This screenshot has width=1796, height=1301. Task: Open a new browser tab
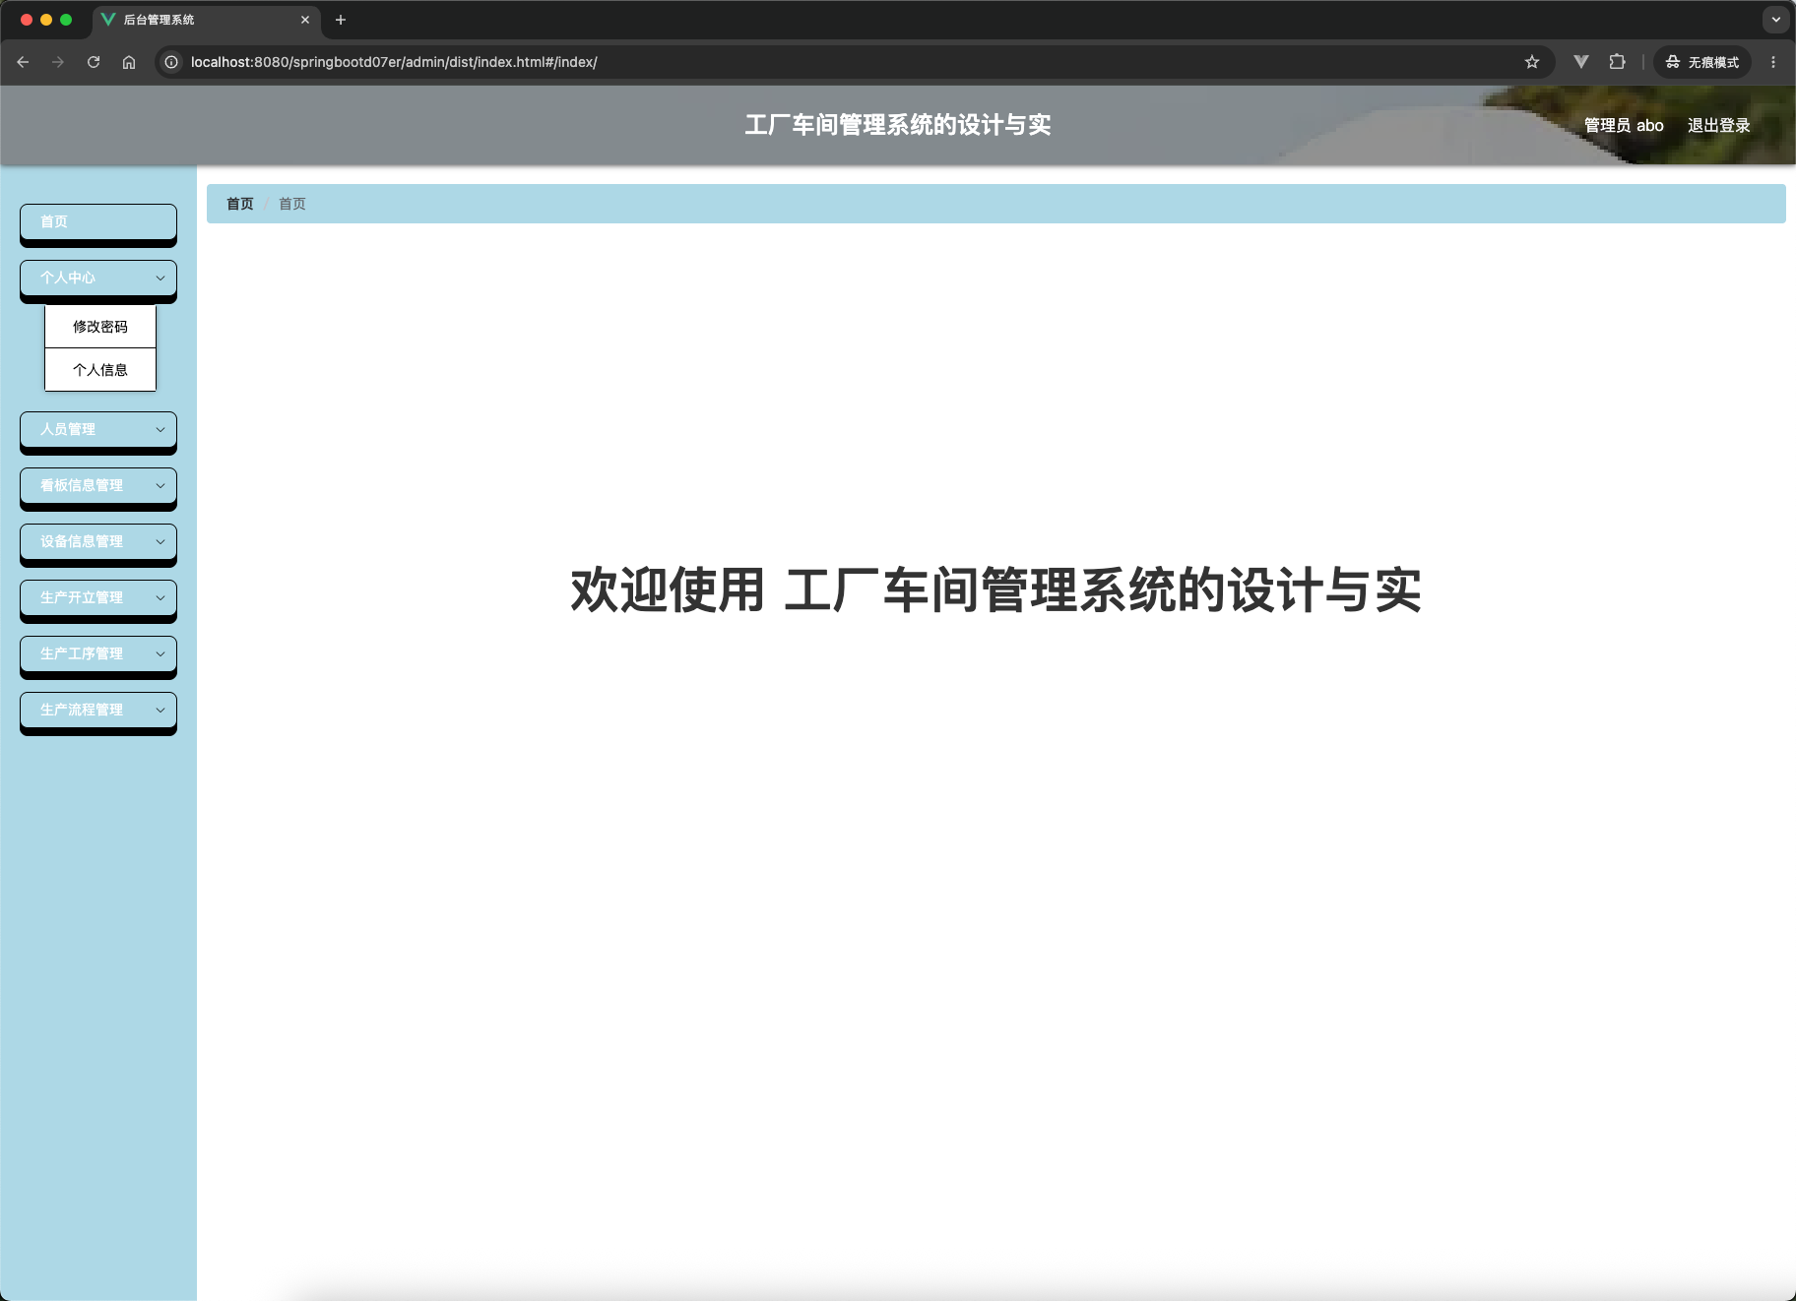341,20
